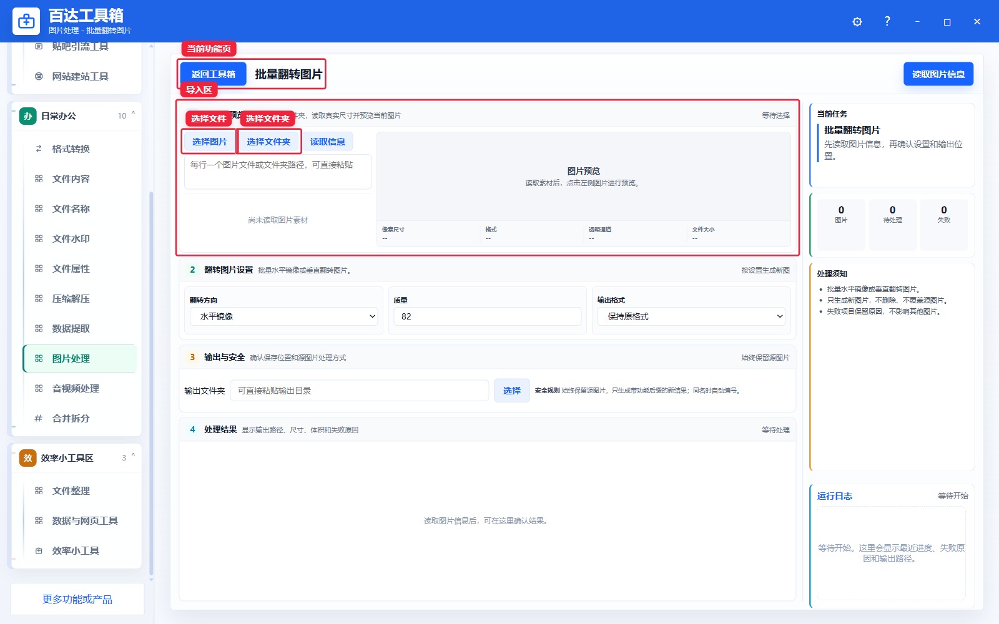Open 音视频处理 in the sidebar
999x624 pixels.
point(80,388)
